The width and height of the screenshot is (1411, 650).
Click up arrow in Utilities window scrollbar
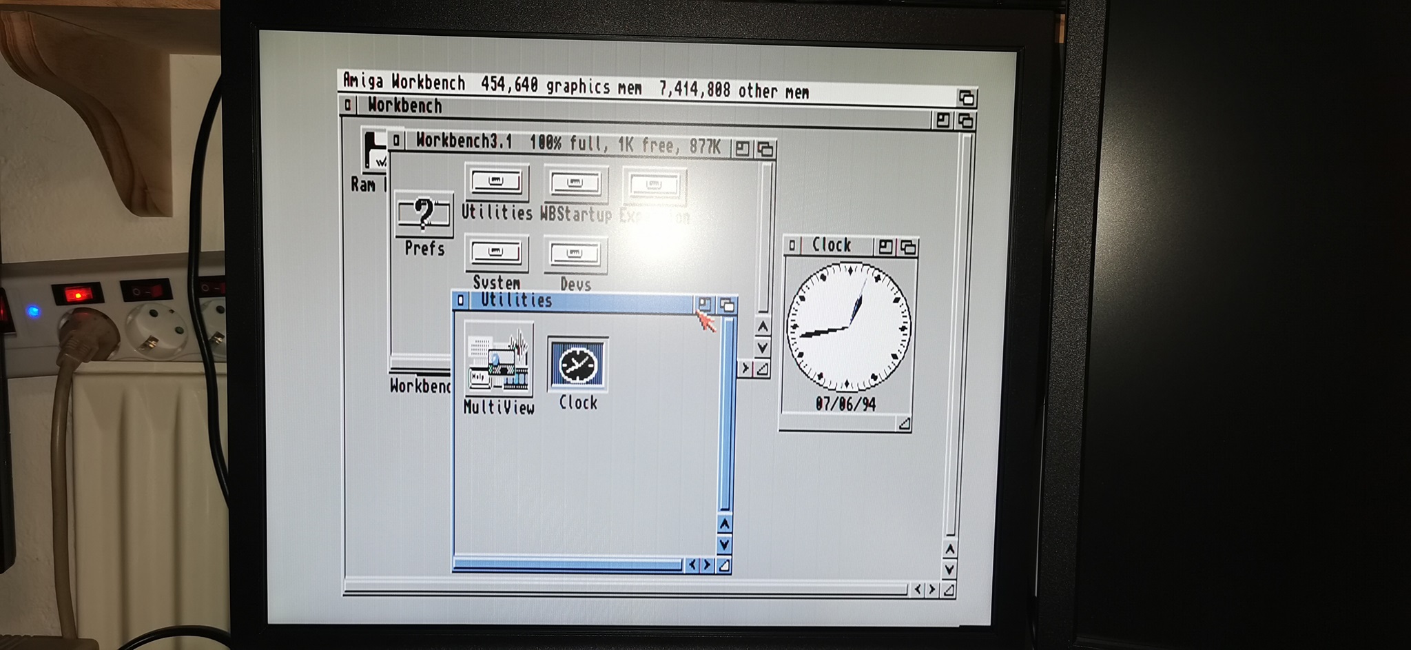pyautogui.click(x=724, y=525)
